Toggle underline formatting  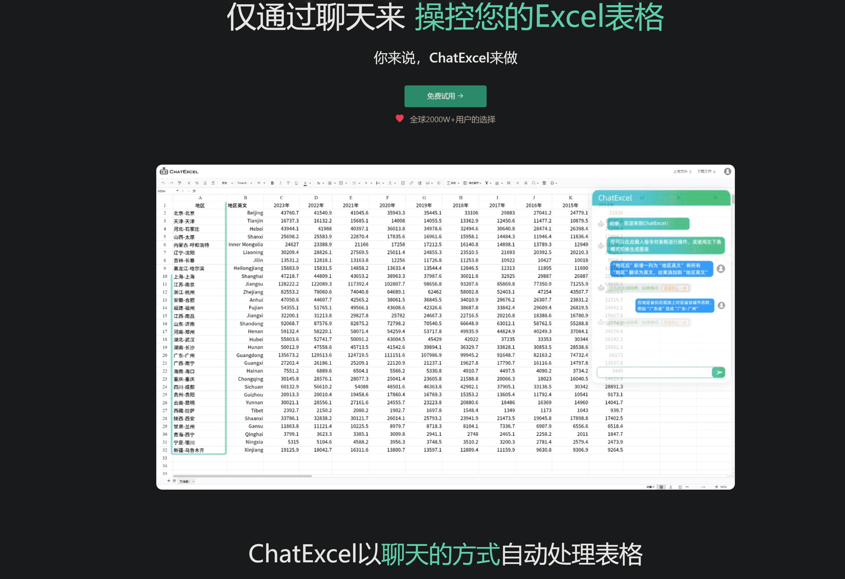tap(296, 183)
